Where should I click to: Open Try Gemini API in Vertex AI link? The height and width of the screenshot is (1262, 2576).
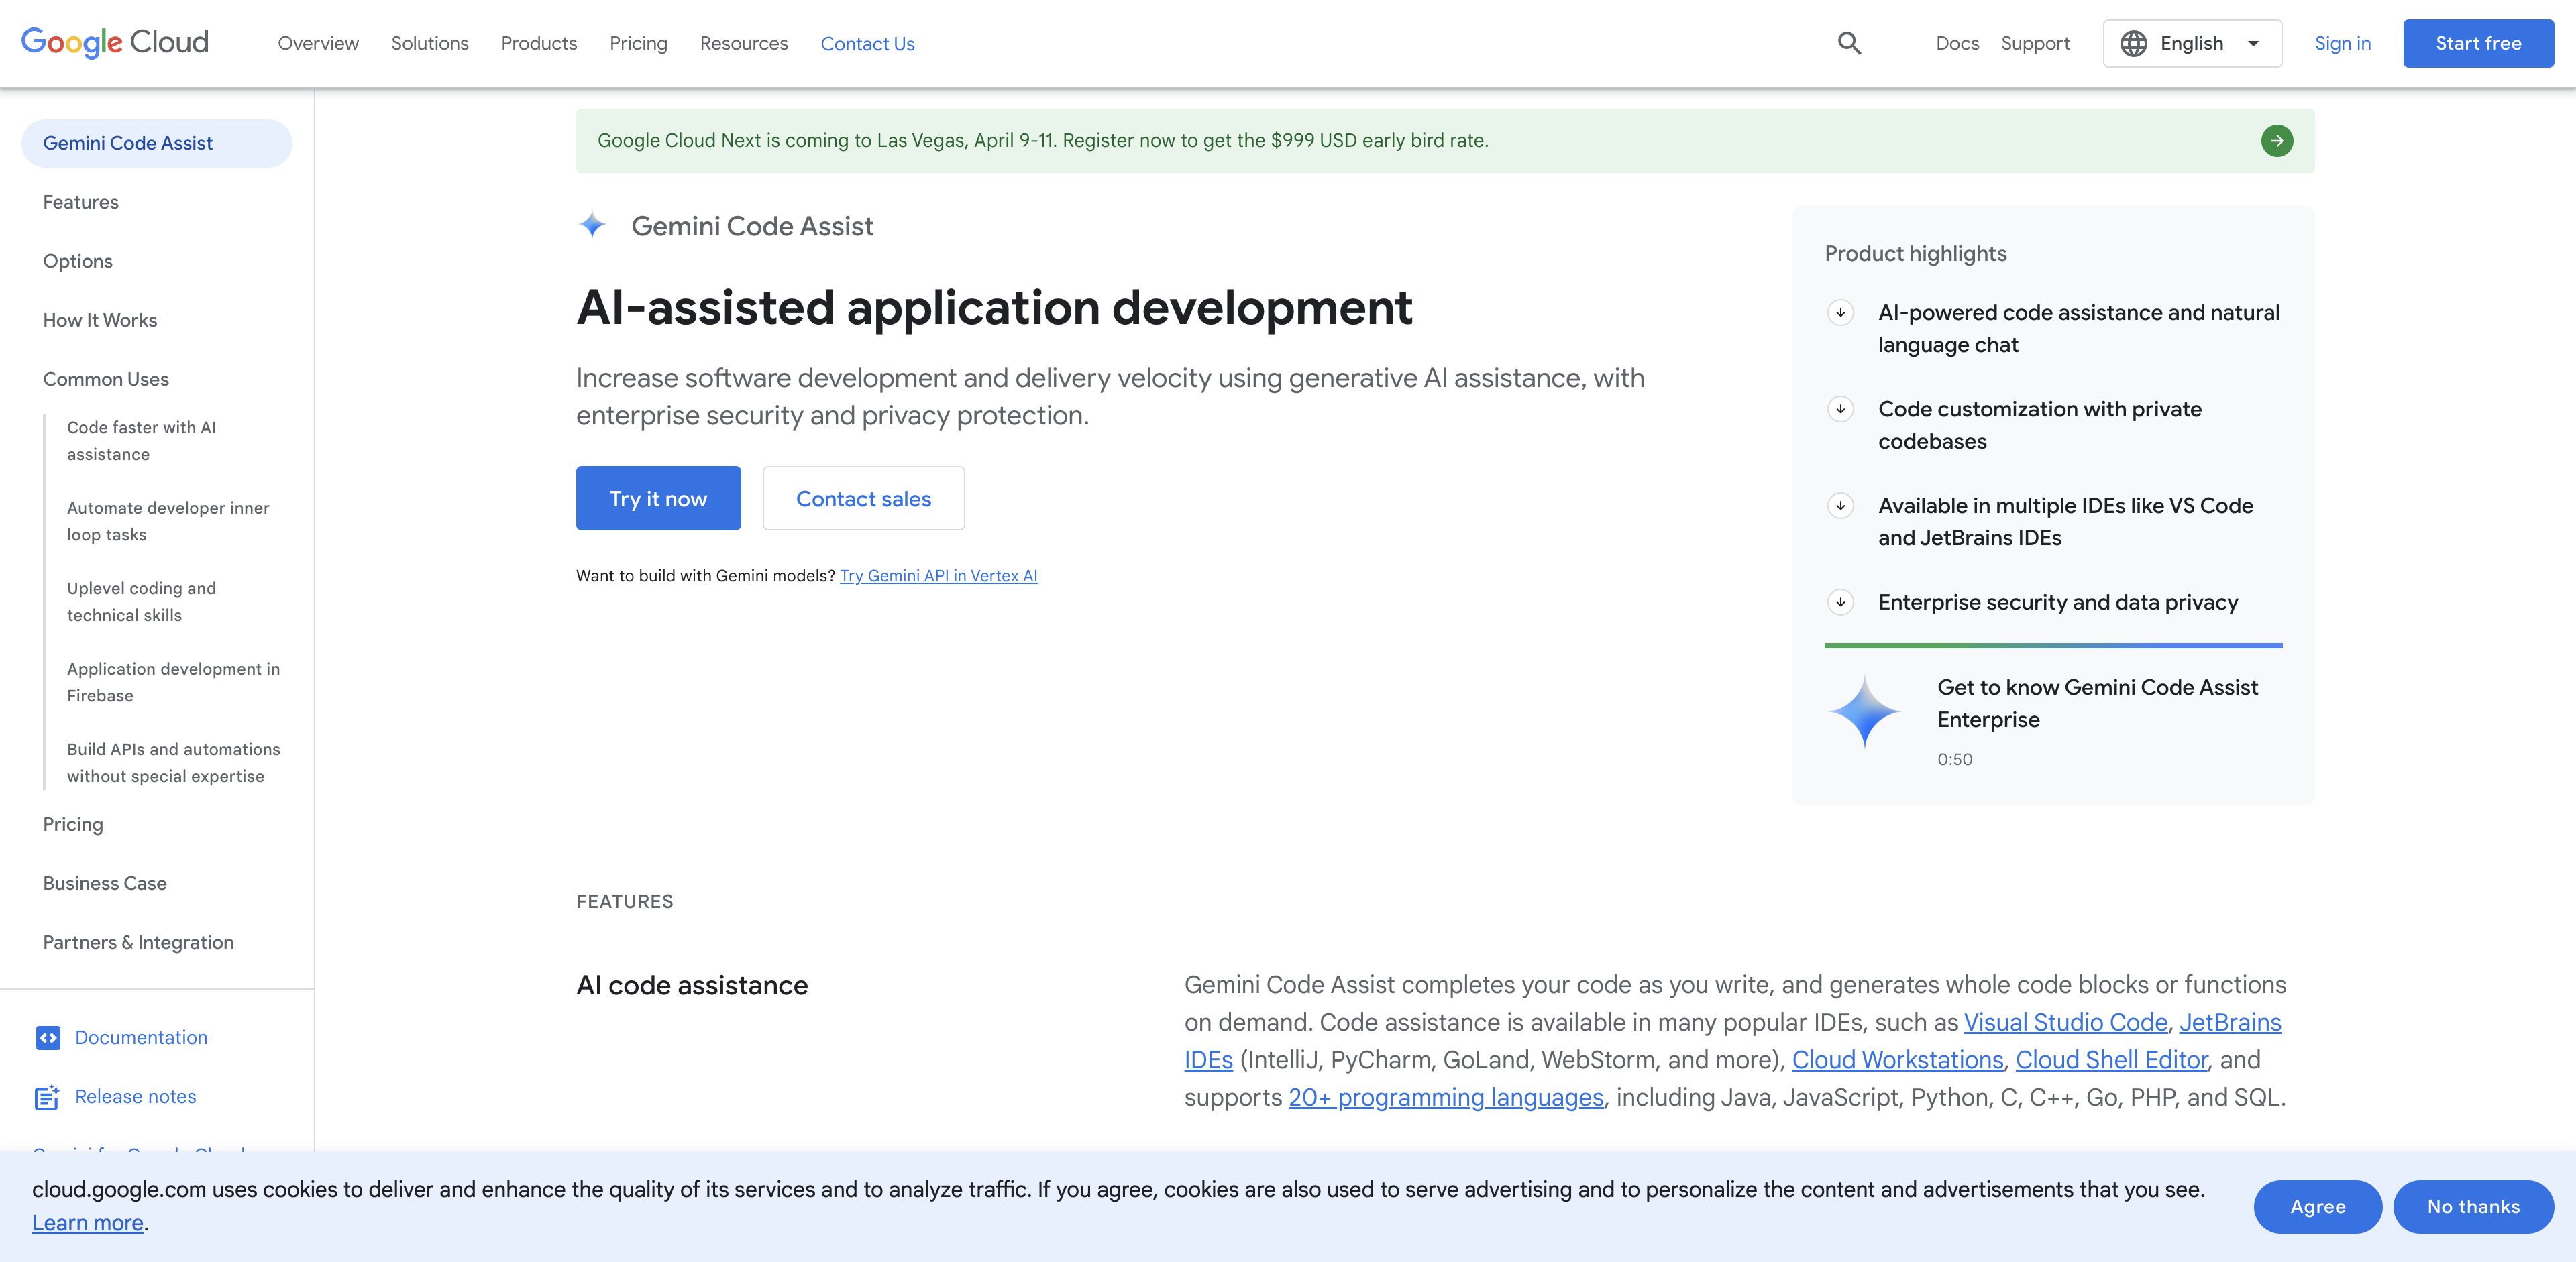(x=938, y=575)
